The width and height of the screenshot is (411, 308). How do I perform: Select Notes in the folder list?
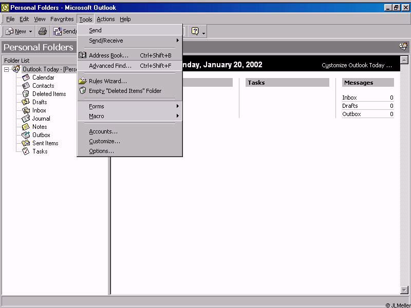40,127
